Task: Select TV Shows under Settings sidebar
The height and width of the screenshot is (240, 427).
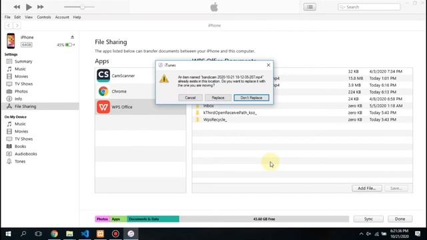Action: click(x=23, y=84)
